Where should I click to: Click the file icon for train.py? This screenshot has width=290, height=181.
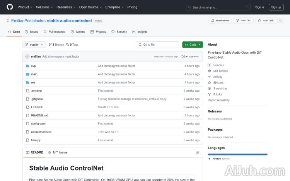(x=27, y=140)
